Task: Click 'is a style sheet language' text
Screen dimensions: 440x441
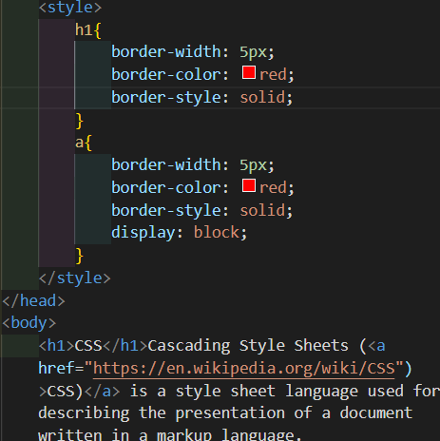Action: (244, 392)
